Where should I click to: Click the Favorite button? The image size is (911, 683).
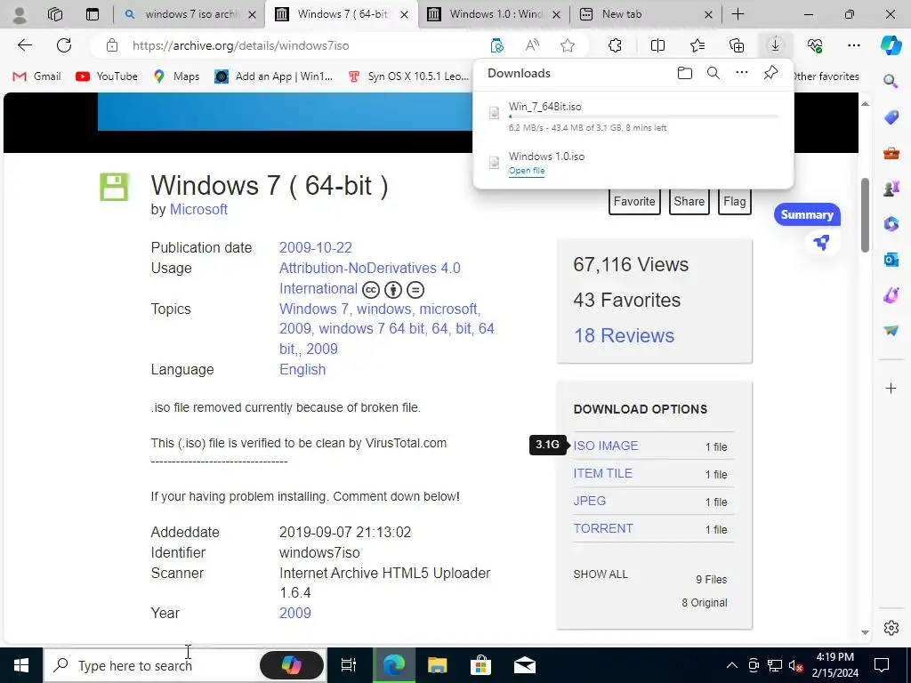634,202
